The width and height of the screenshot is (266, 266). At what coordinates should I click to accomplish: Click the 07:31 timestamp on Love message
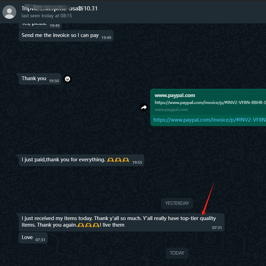40,240
